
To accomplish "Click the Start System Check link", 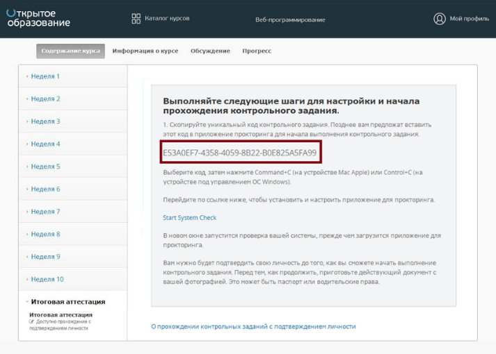I will click(x=189, y=218).
